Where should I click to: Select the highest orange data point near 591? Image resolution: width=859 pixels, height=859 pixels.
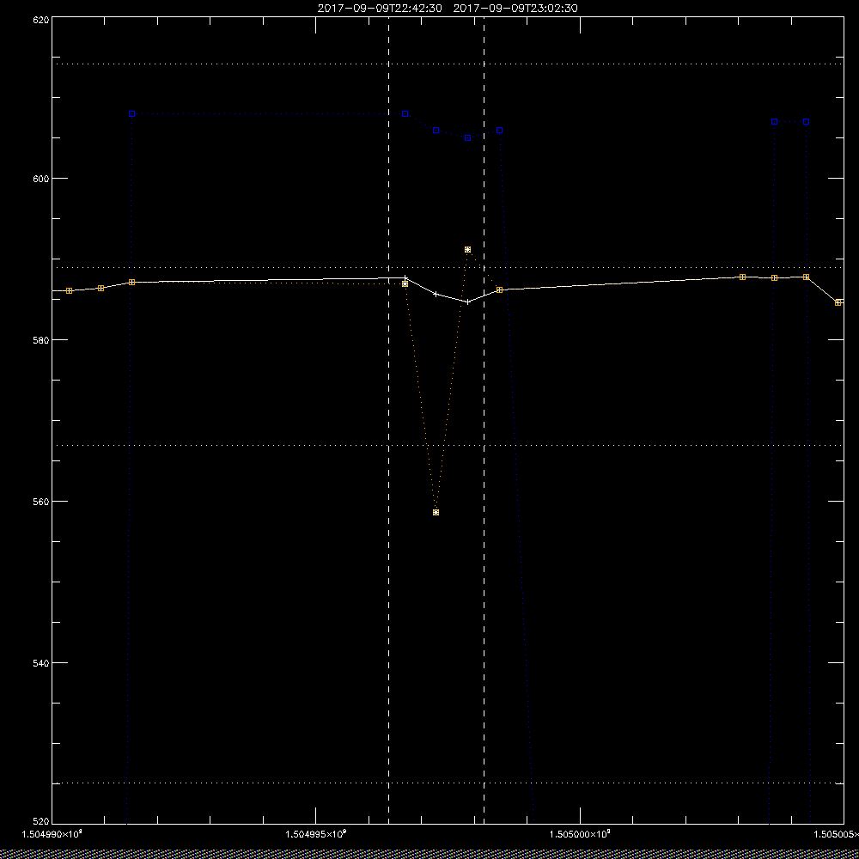tap(468, 250)
